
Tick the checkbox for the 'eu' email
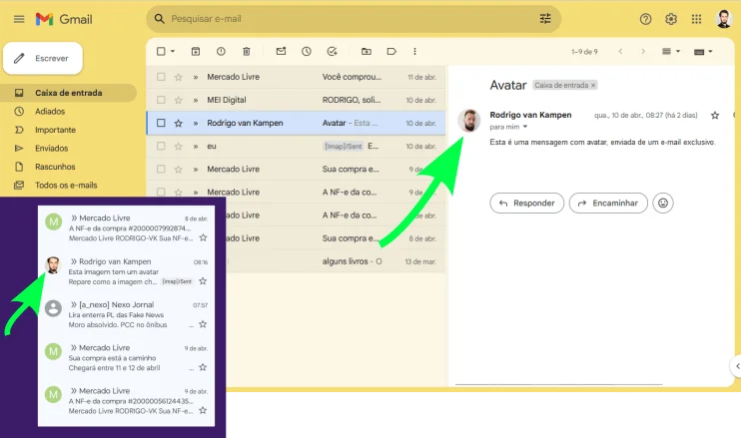point(161,146)
